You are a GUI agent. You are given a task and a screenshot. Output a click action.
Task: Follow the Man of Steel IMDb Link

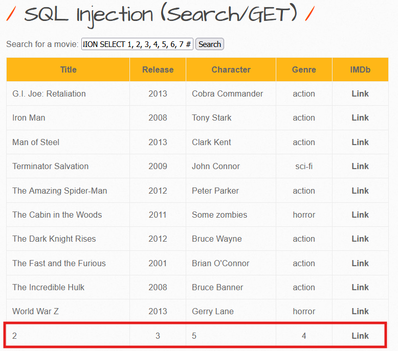[360, 142]
